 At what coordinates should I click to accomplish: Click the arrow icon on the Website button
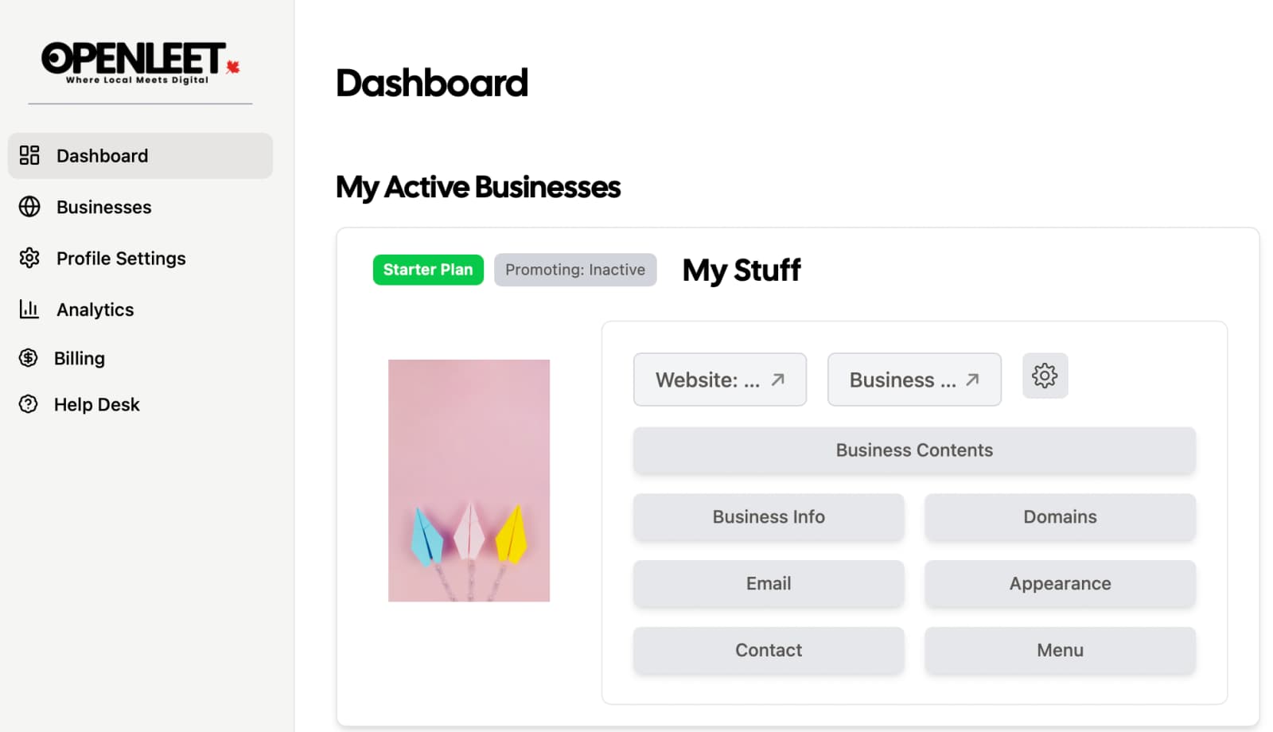tap(776, 380)
